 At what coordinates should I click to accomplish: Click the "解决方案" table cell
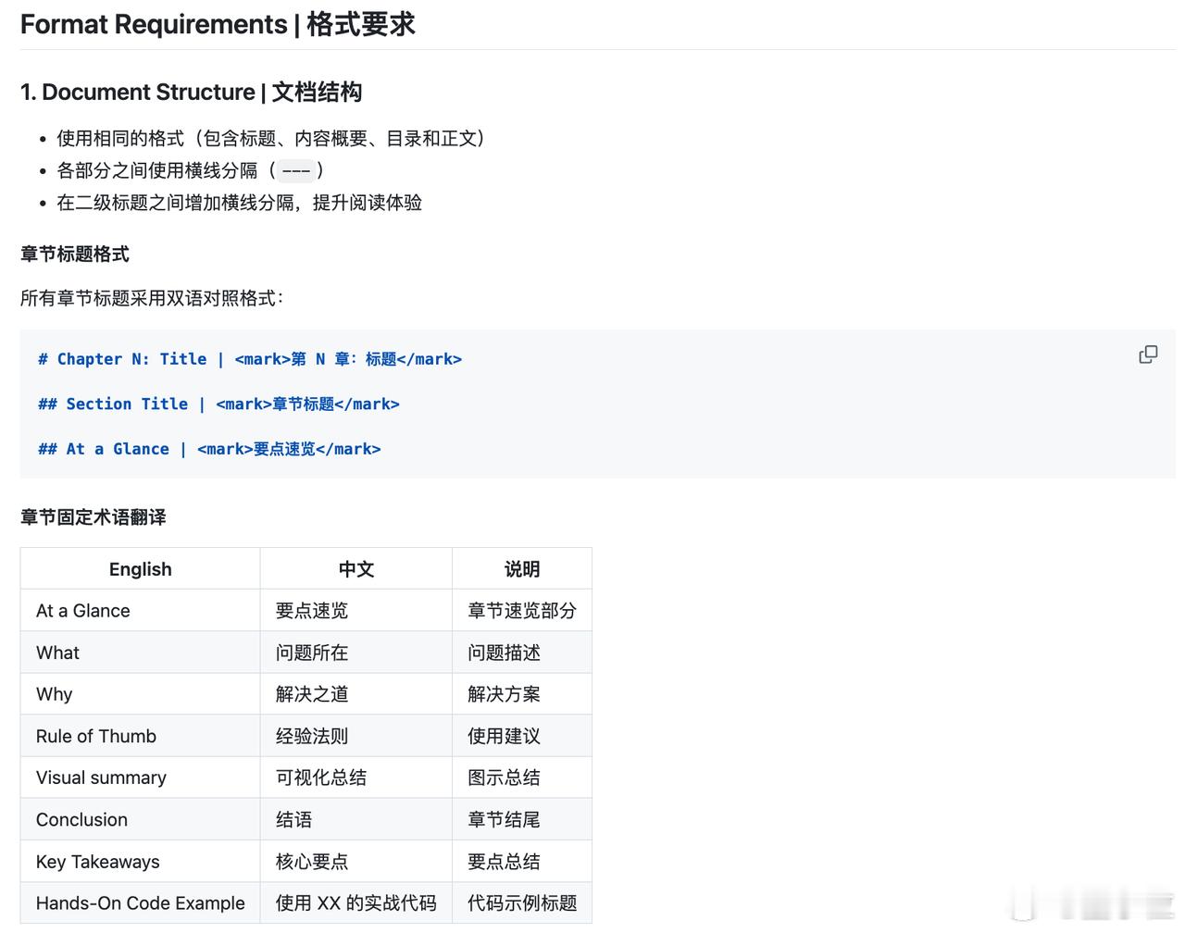click(522, 694)
